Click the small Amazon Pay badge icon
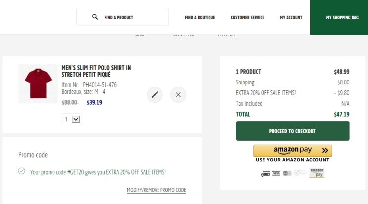This screenshot has height=204, width=368. [316, 173]
